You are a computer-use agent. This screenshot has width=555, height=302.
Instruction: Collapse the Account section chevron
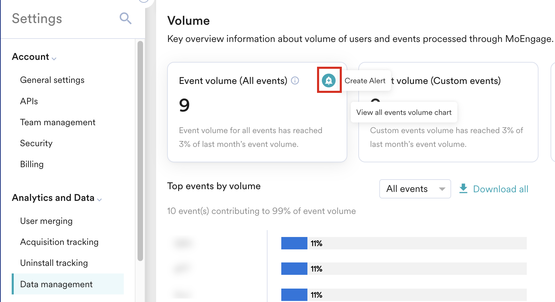coord(54,58)
